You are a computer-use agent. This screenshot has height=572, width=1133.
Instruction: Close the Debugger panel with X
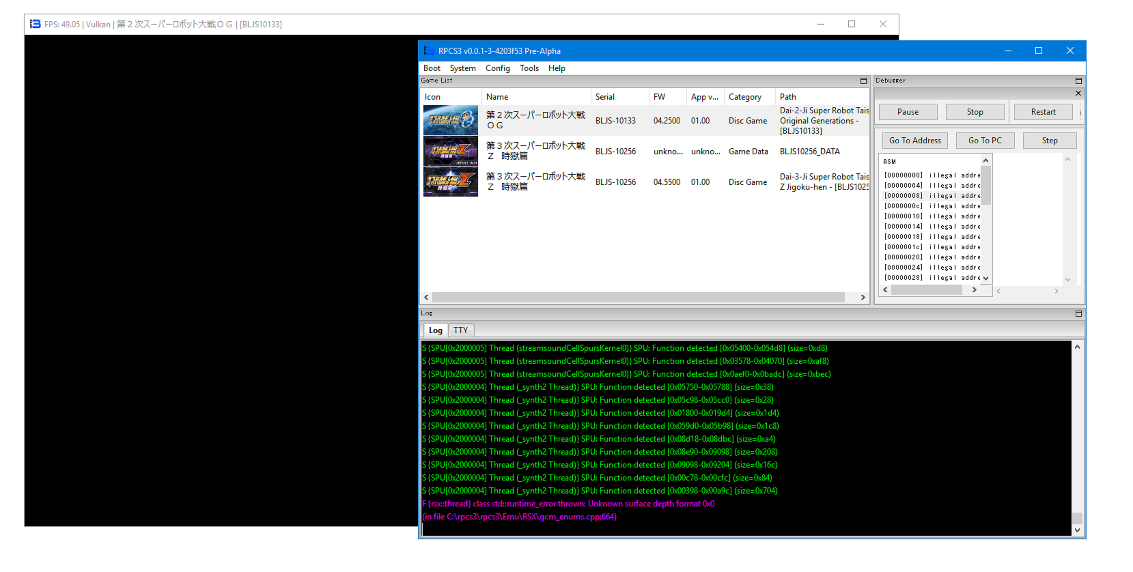point(1078,93)
